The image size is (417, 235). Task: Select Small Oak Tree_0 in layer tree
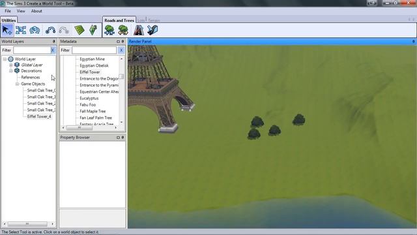click(x=41, y=90)
